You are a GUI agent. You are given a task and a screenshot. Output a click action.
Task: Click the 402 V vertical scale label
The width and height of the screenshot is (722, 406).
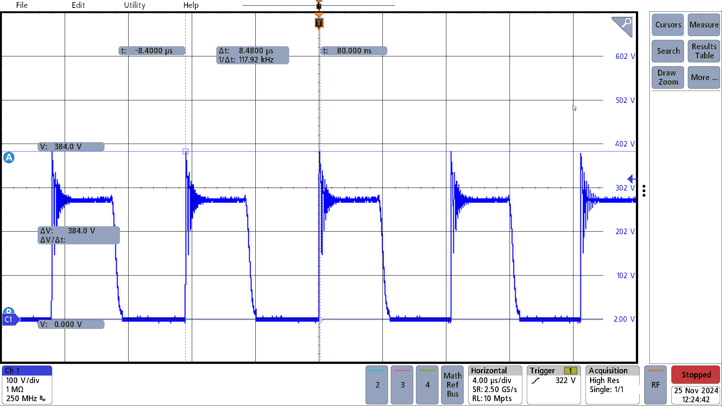pos(625,144)
